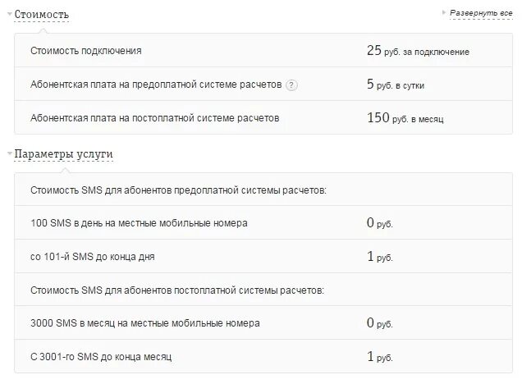The image size is (522, 384).
Task: Click the 150 руб. в месяц price
Action: point(405,118)
